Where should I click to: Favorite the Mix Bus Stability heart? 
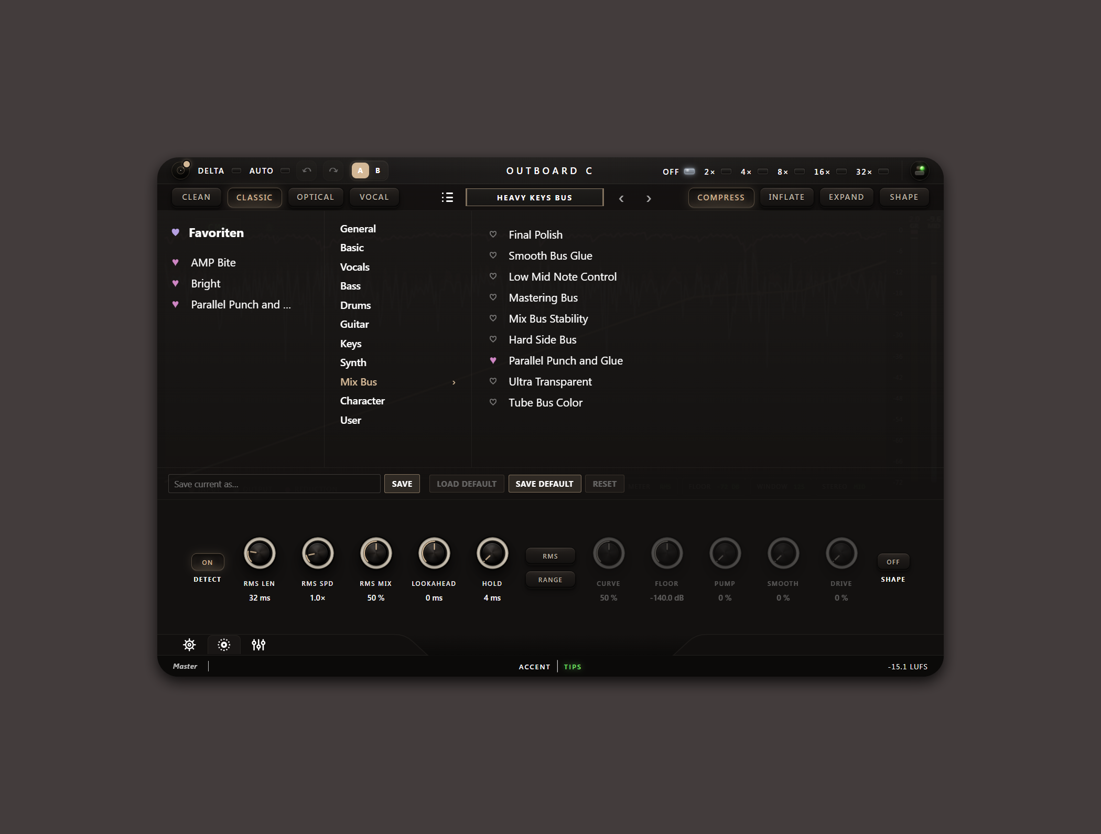[493, 318]
